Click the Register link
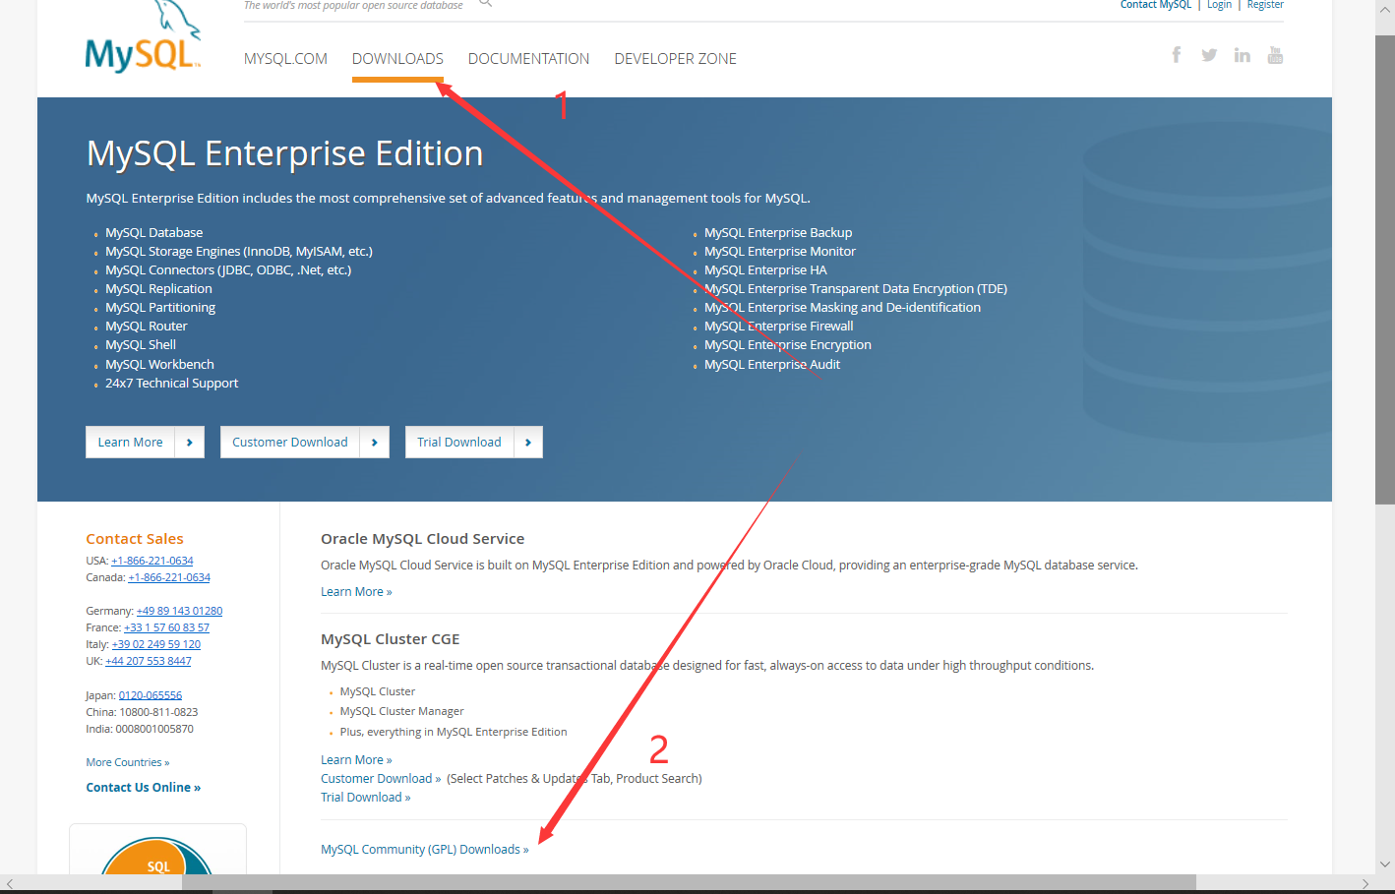The image size is (1395, 894). click(x=1265, y=5)
